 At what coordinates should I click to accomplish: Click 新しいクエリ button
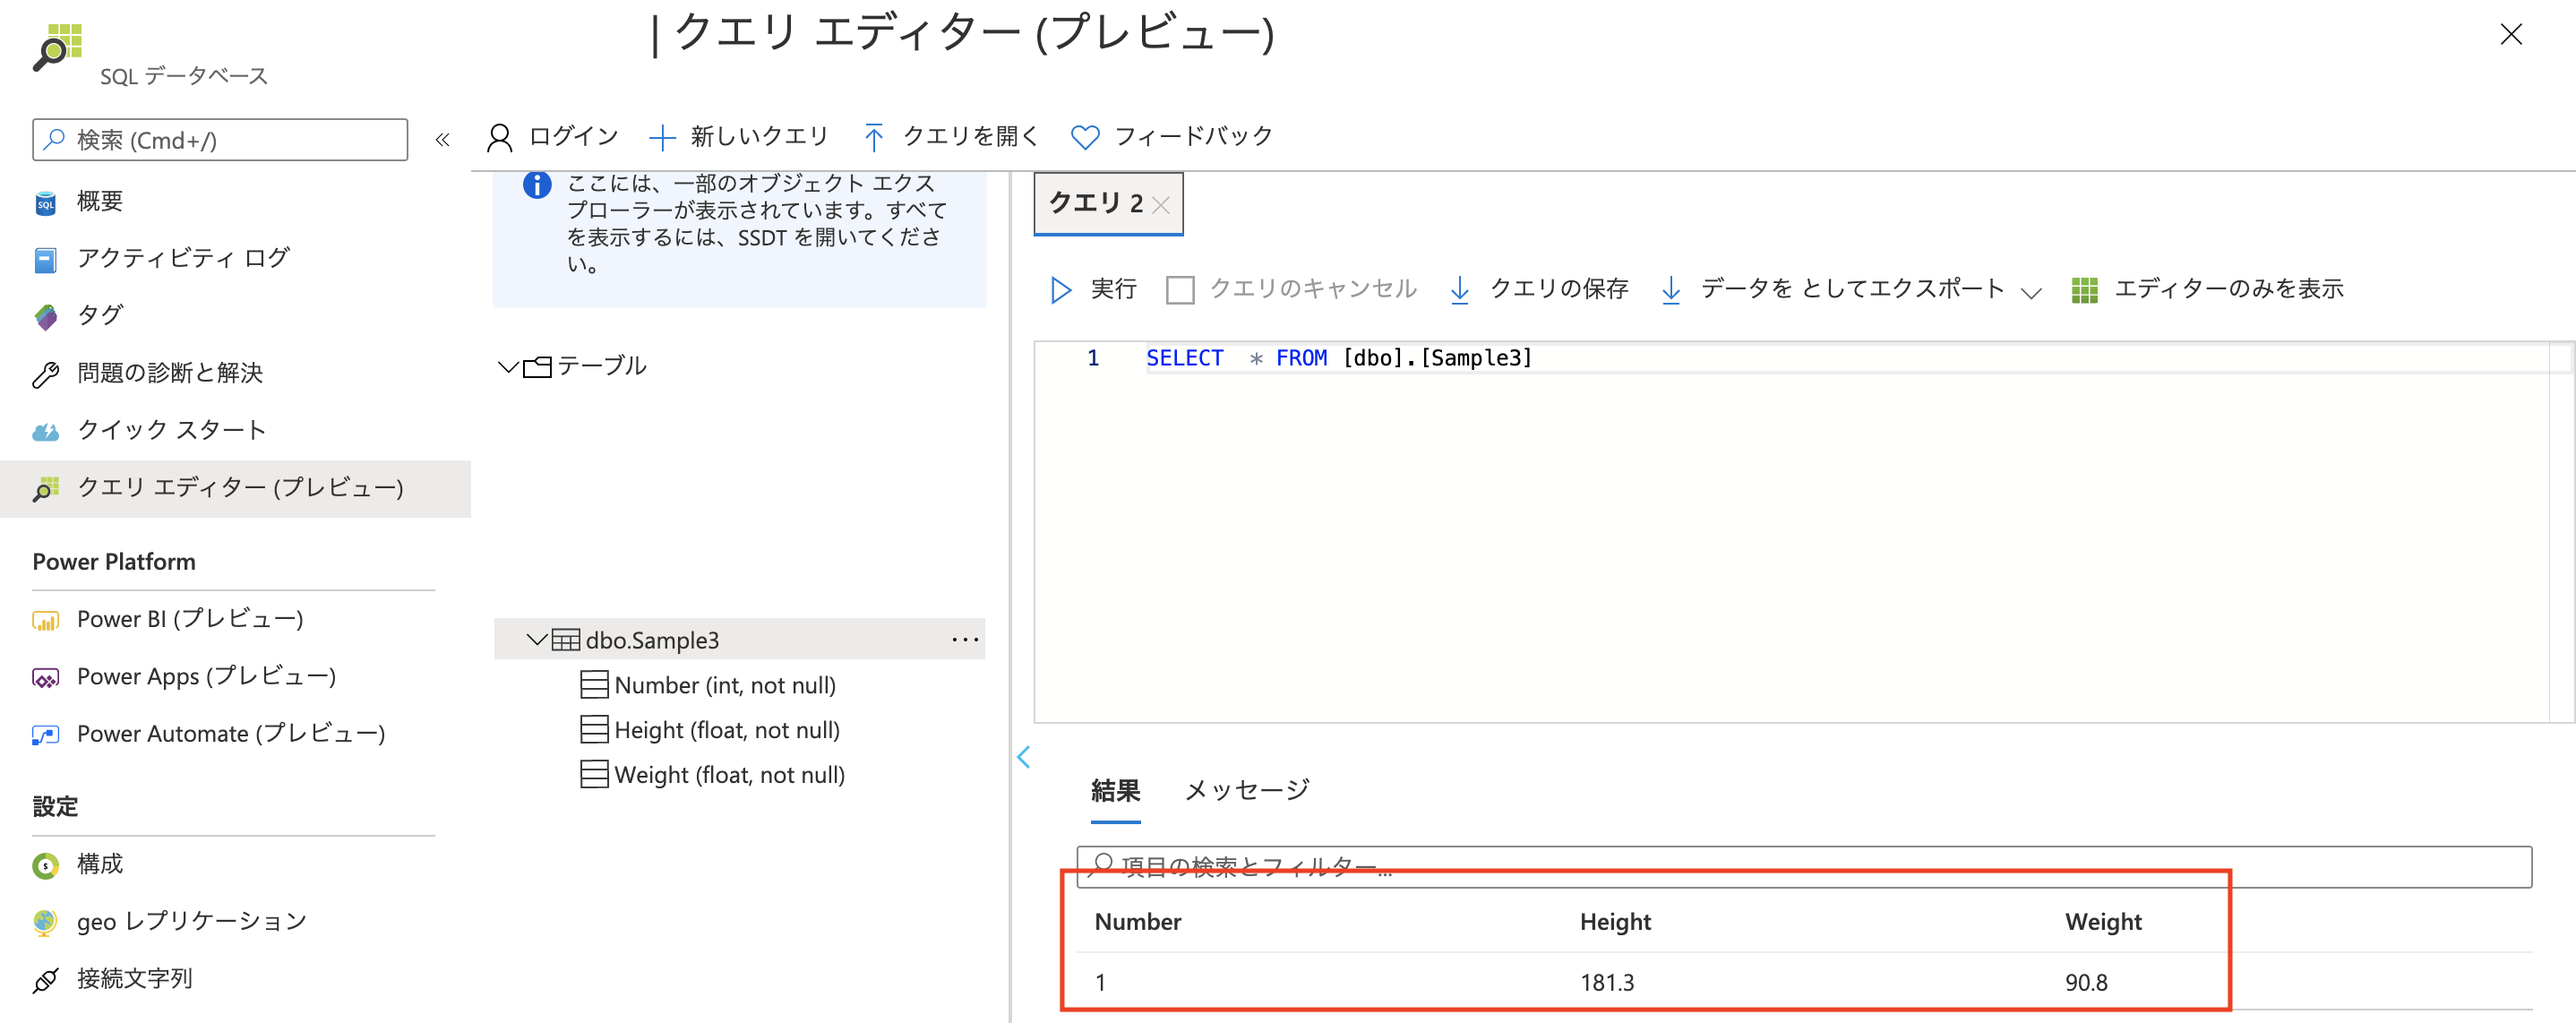pyautogui.click(x=739, y=137)
